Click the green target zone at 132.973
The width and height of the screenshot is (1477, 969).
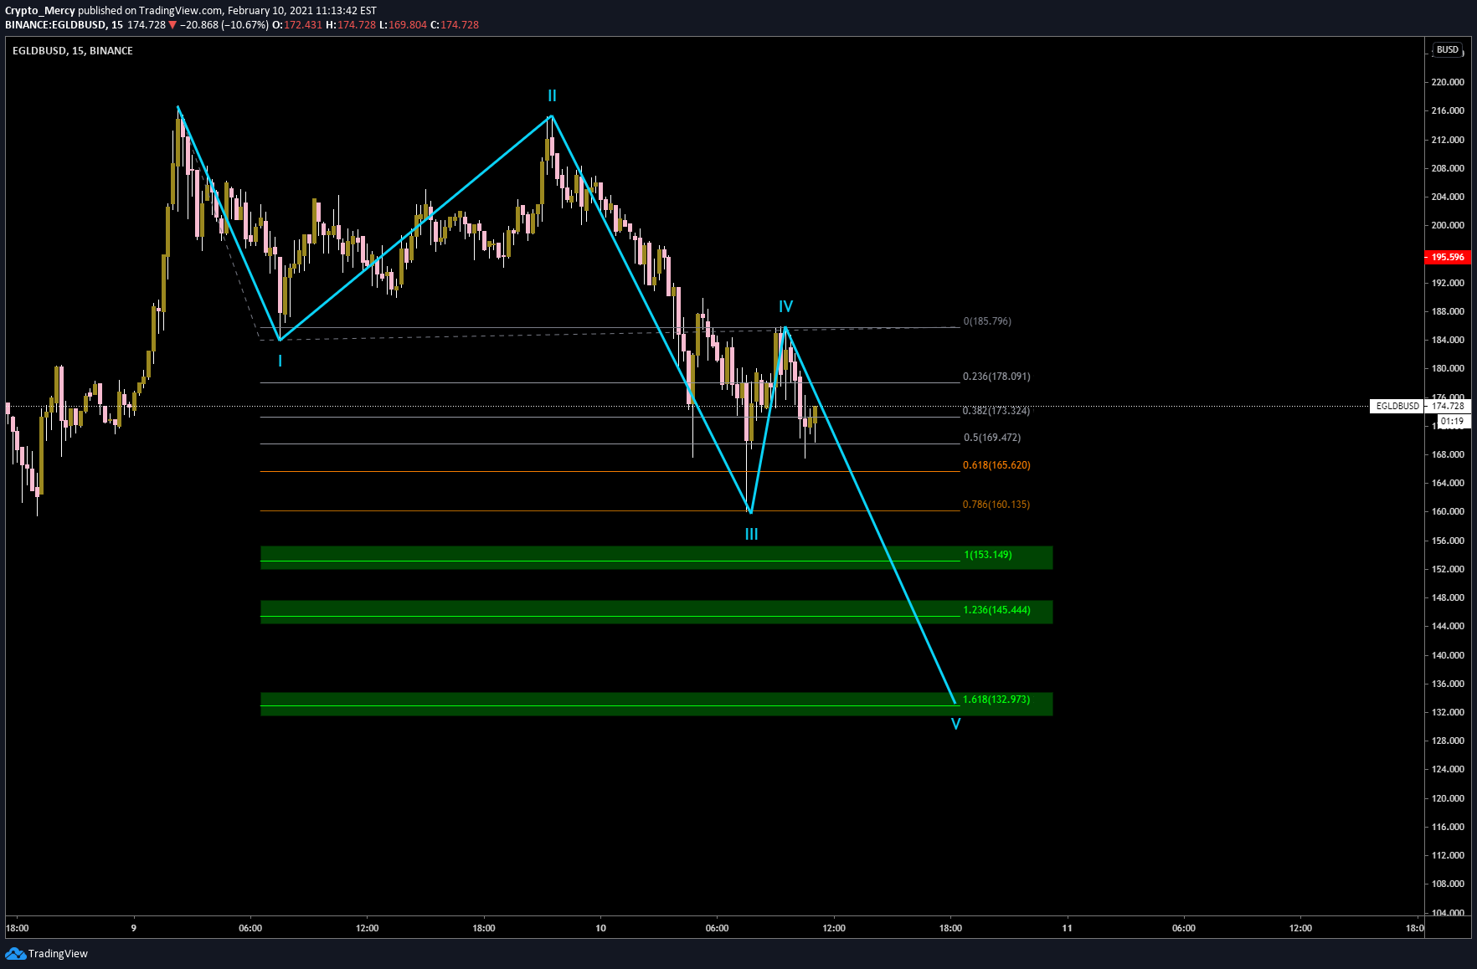656,704
